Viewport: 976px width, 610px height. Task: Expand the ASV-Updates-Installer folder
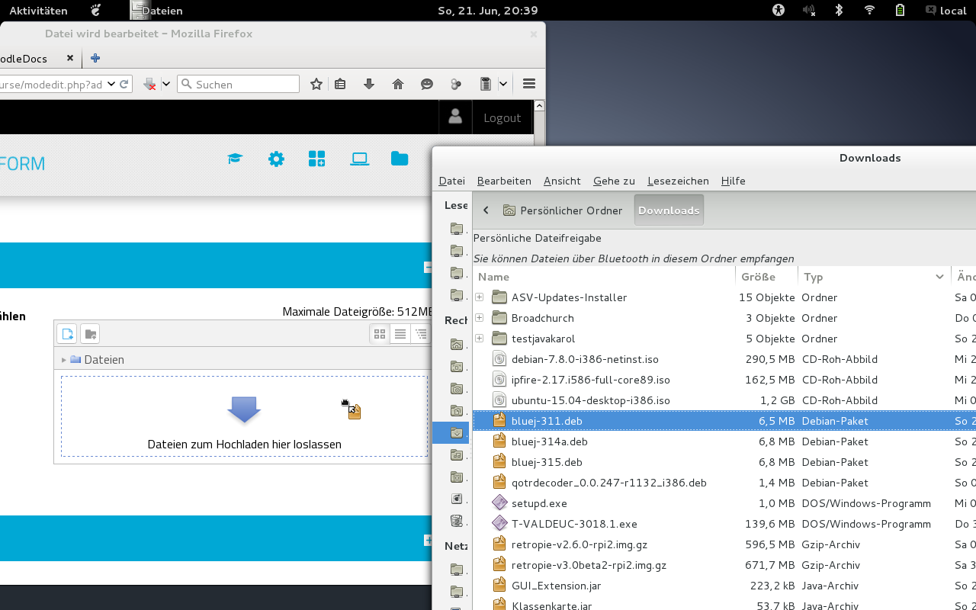click(480, 297)
